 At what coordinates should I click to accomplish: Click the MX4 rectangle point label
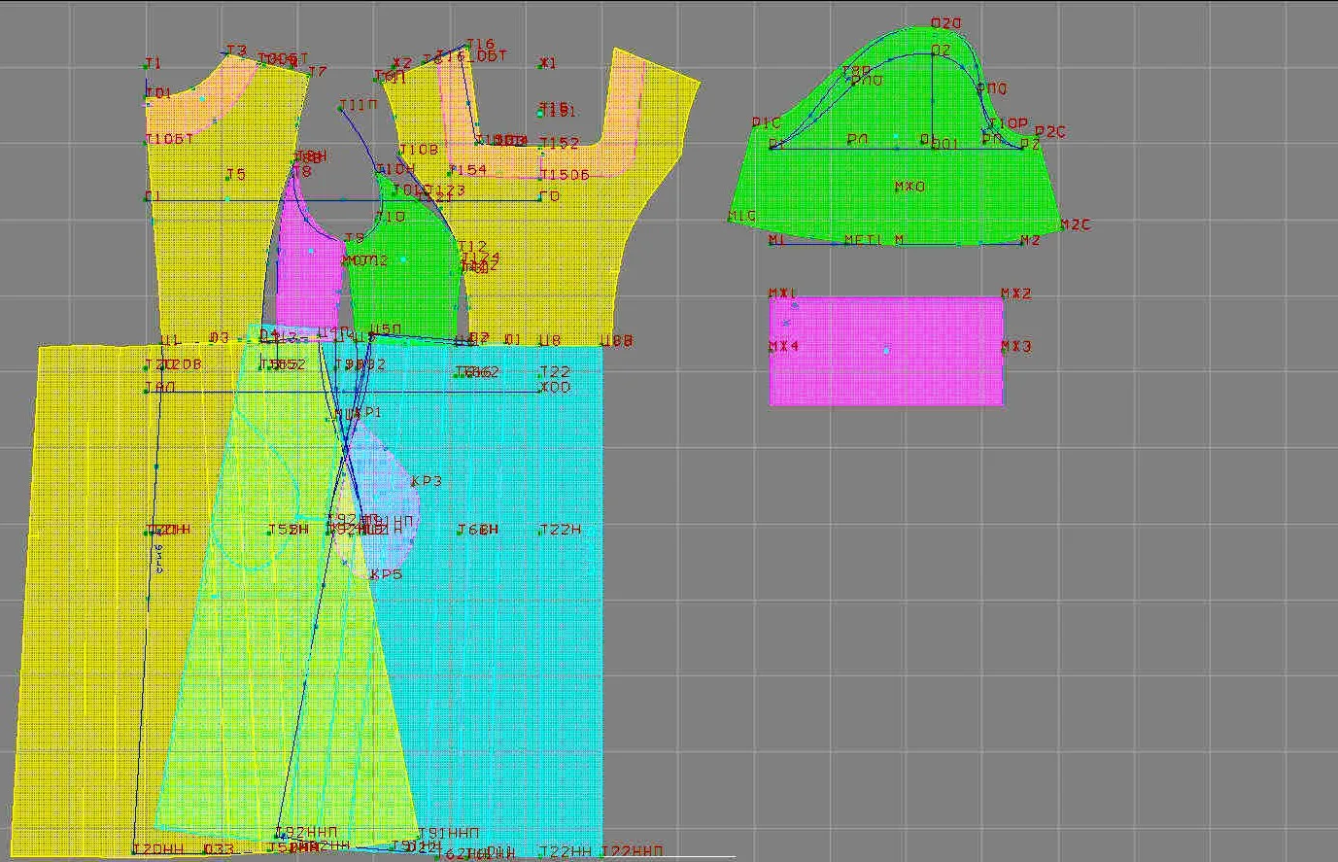784,346
